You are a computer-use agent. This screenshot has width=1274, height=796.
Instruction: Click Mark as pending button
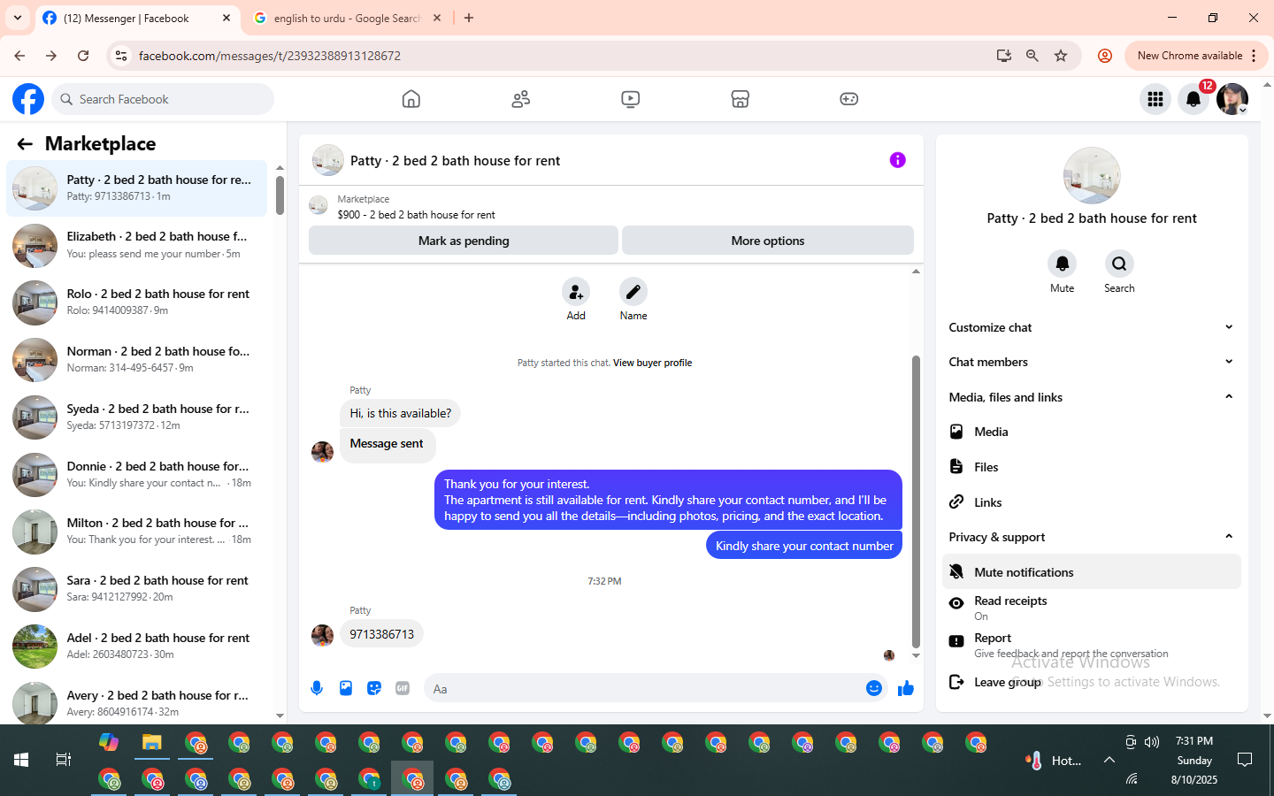(464, 241)
